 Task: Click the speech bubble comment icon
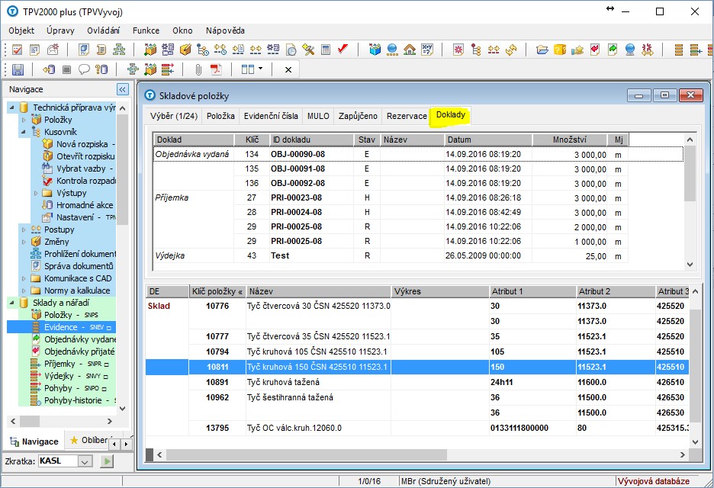tap(84, 69)
